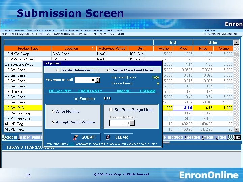Switch to the paper_lumber tab

[31, 138]
